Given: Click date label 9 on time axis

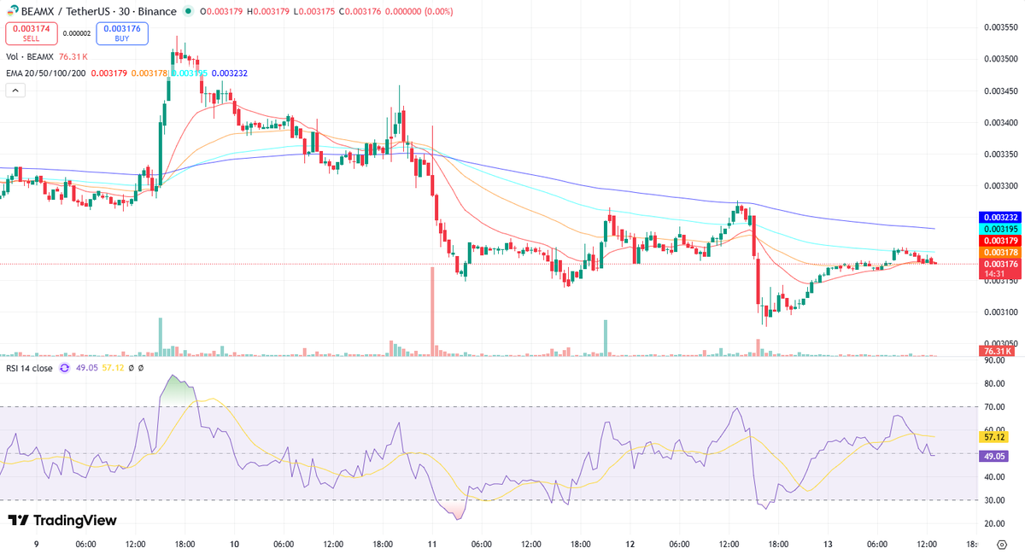Looking at the screenshot, I should pos(37,544).
